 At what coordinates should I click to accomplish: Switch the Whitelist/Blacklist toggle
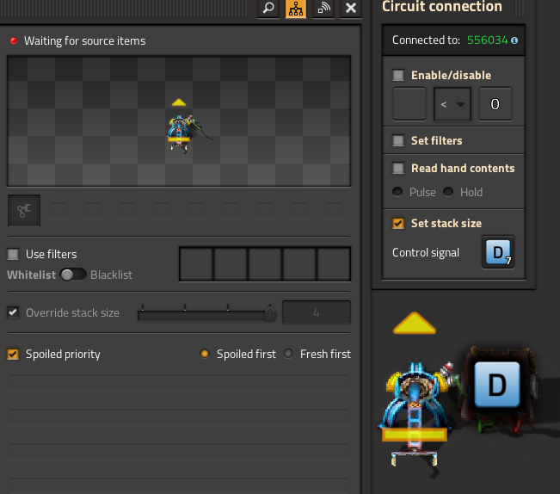72,275
